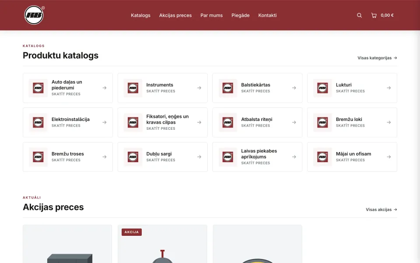
Task: Click the Laivas piekabes aprīkojums icon
Action: click(x=227, y=157)
